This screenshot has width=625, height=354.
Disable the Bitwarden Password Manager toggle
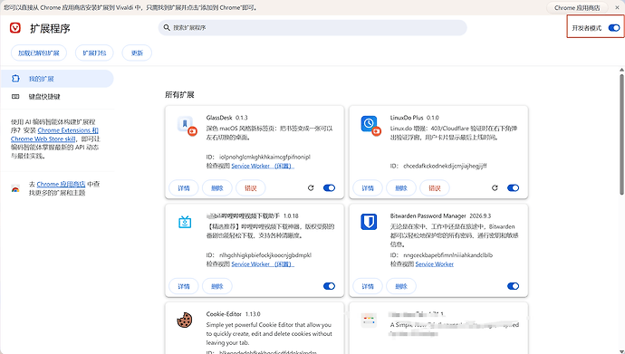[513, 286]
